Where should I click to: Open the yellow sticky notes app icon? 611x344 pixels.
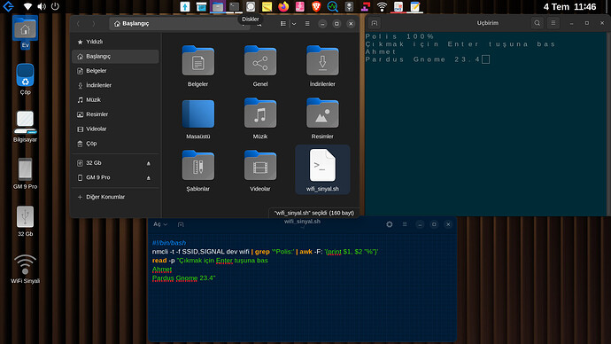click(x=267, y=6)
